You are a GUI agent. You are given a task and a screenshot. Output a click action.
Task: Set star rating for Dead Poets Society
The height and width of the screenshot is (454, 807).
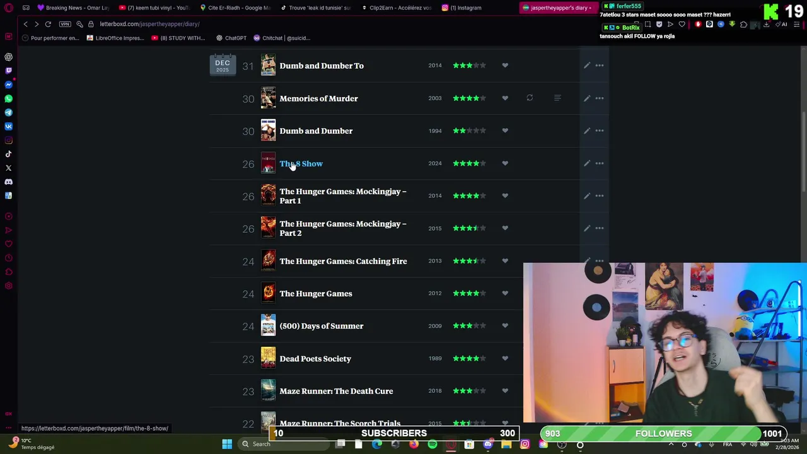point(469,359)
